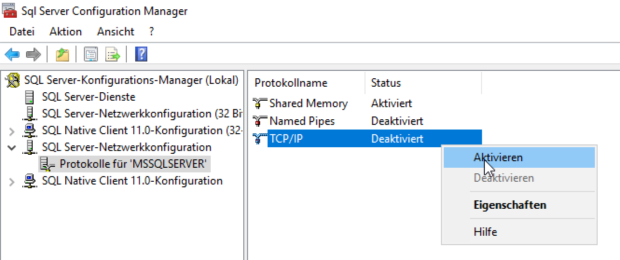620x260 pixels.
Task: Click the SQL Server-Dienste icon
Action: pos(30,97)
